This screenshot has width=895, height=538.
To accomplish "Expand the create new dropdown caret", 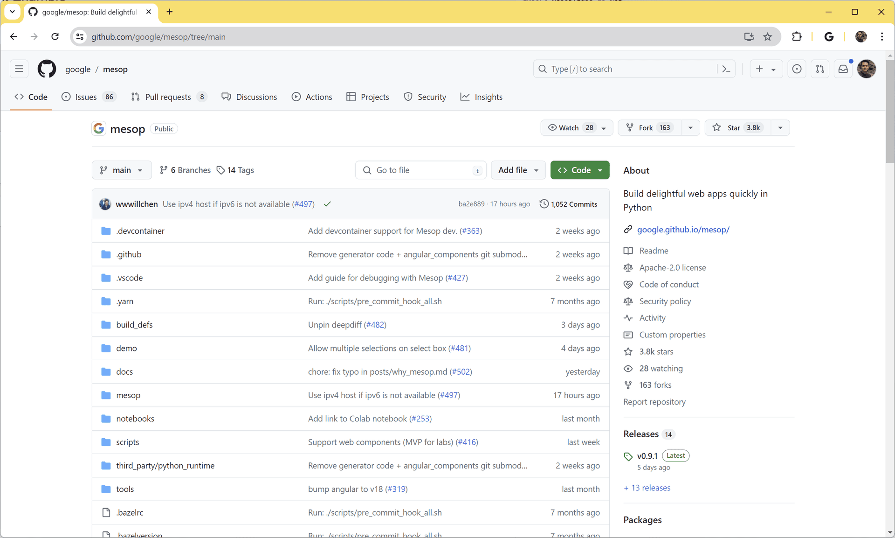I will 774,69.
